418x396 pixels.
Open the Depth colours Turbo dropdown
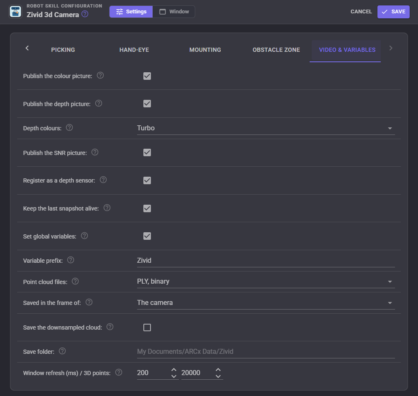point(266,128)
